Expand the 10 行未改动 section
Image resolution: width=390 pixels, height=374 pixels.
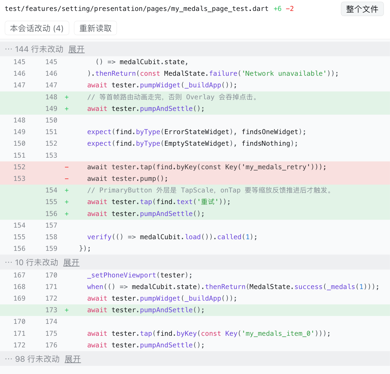(x=71, y=262)
